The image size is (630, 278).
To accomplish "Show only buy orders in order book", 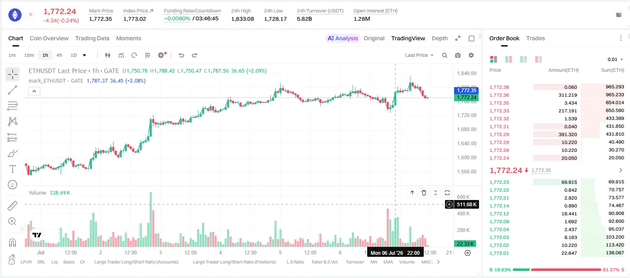I will pos(524,59).
